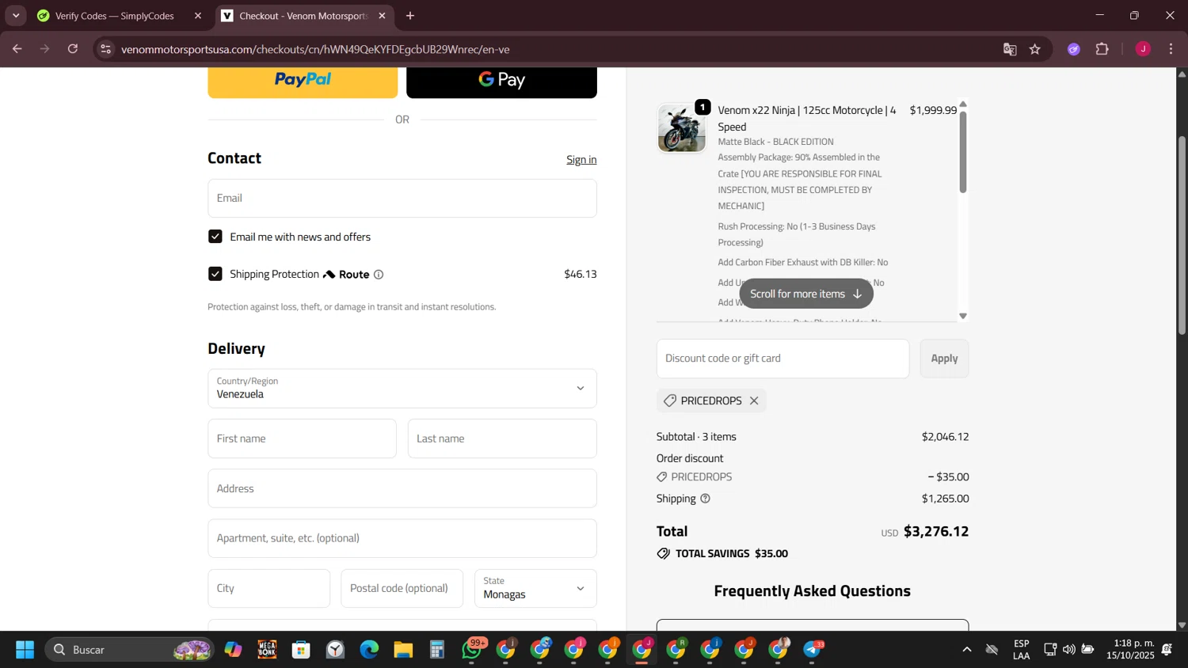Open the clock showing 1:18 p. m.
This screenshot has height=668, width=1188.
coord(1131,650)
